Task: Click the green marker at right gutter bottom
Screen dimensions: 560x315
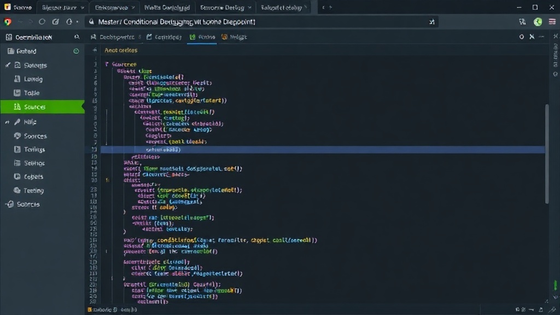Action: coord(556,285)
